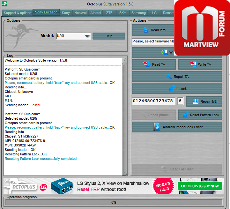Click the IMEI number input field

point(153,101)
